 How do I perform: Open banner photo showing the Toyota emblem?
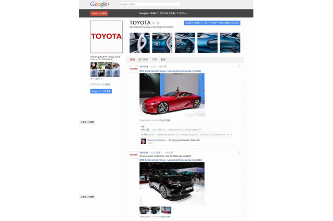click(162, 43)
